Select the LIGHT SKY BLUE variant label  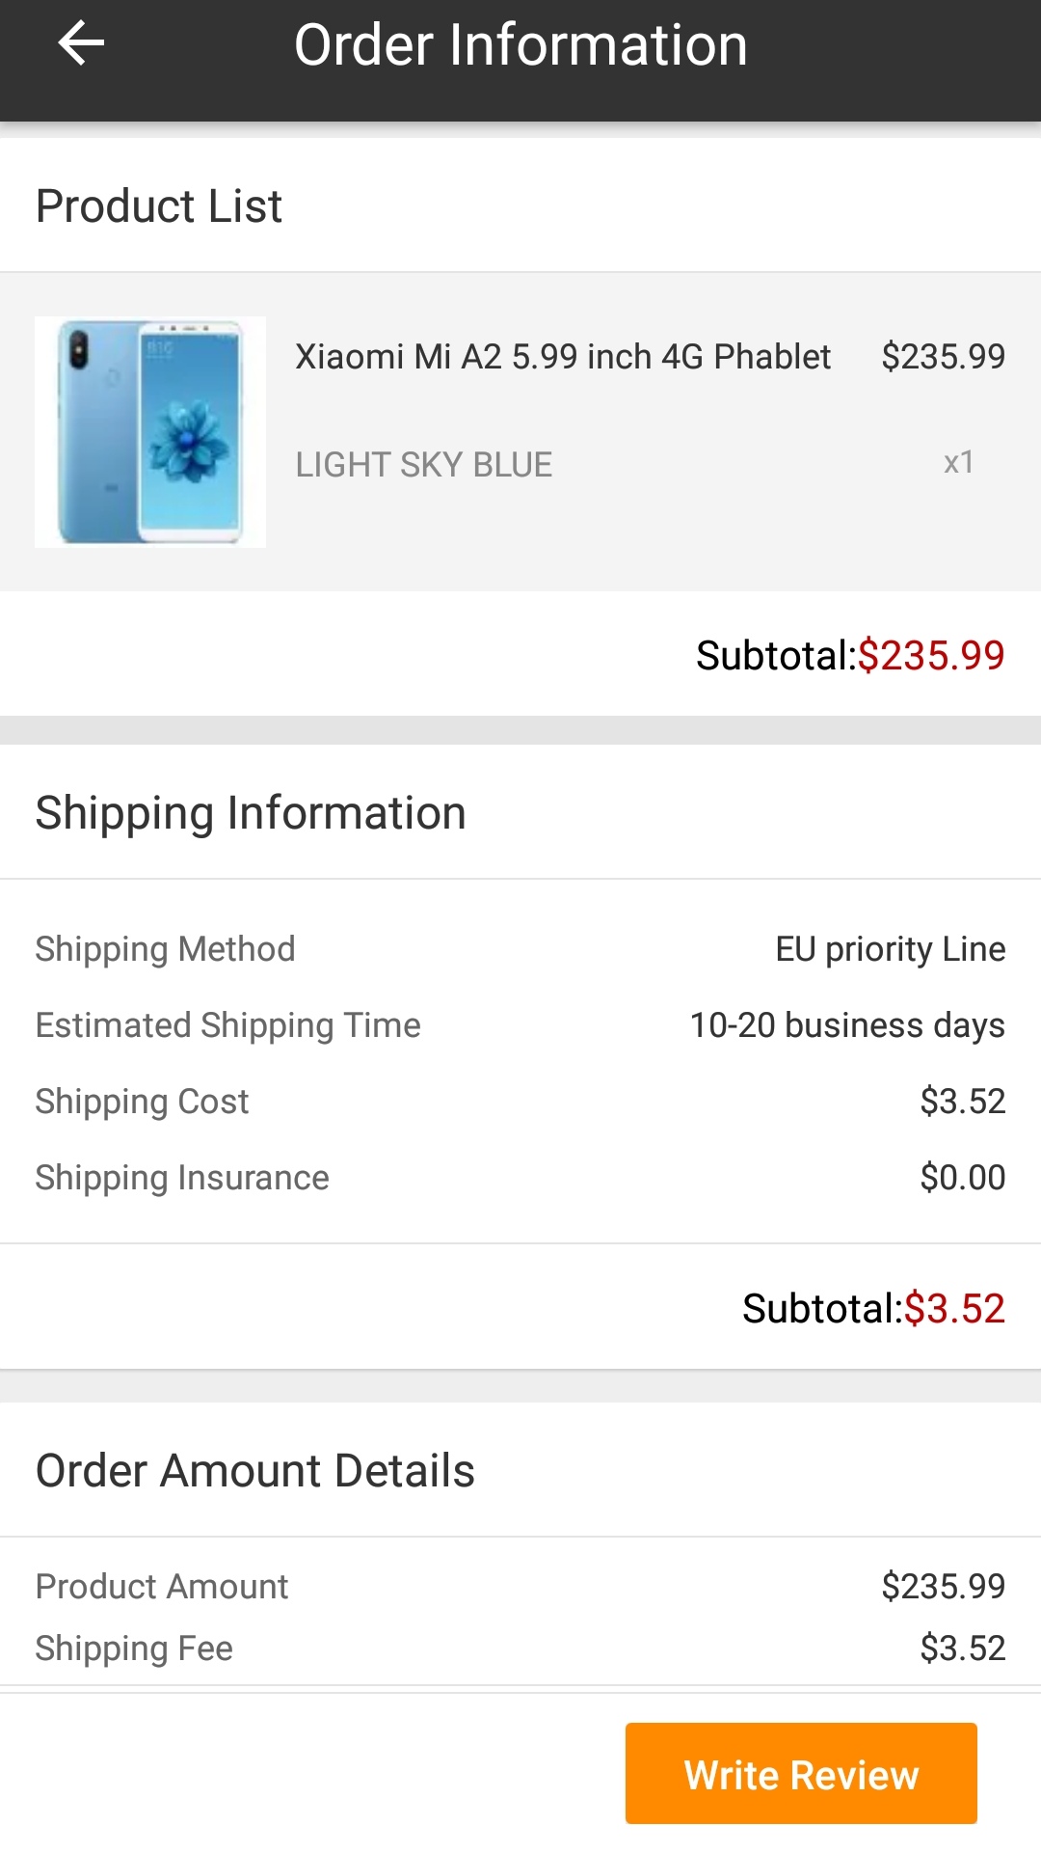point(424,465)
